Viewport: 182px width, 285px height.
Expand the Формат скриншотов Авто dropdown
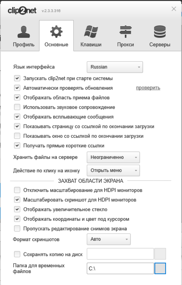(109, 239)
